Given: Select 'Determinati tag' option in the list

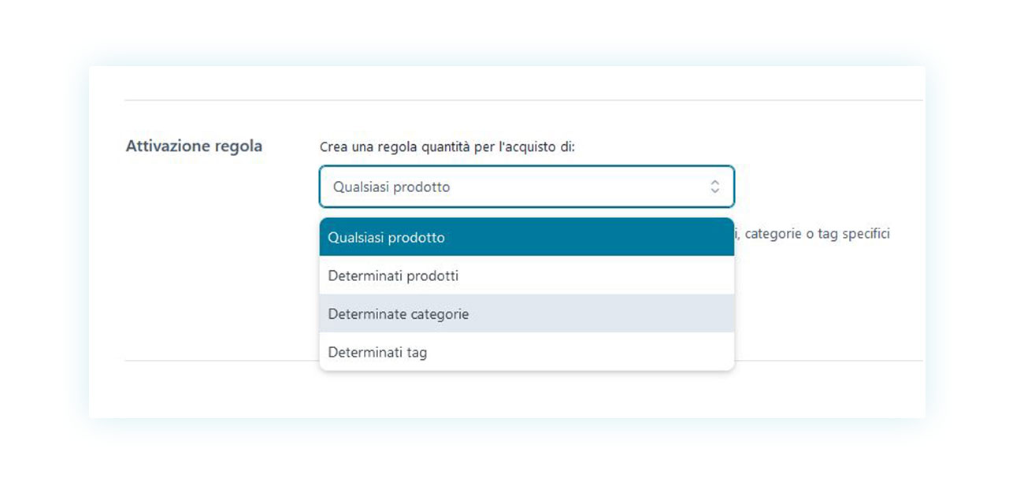Looking at the screenshot, I should [x=526, y=352].
